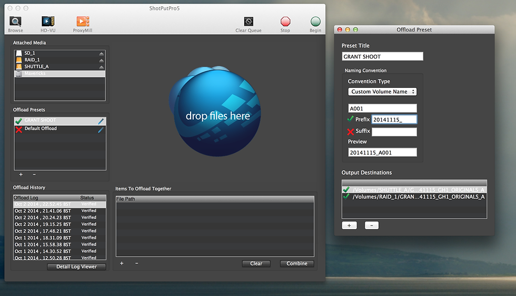This screenshot has width=516, height=296.
Task: Select log entry Oct 2 2014, 20.24.23
Action: (59, 218)
